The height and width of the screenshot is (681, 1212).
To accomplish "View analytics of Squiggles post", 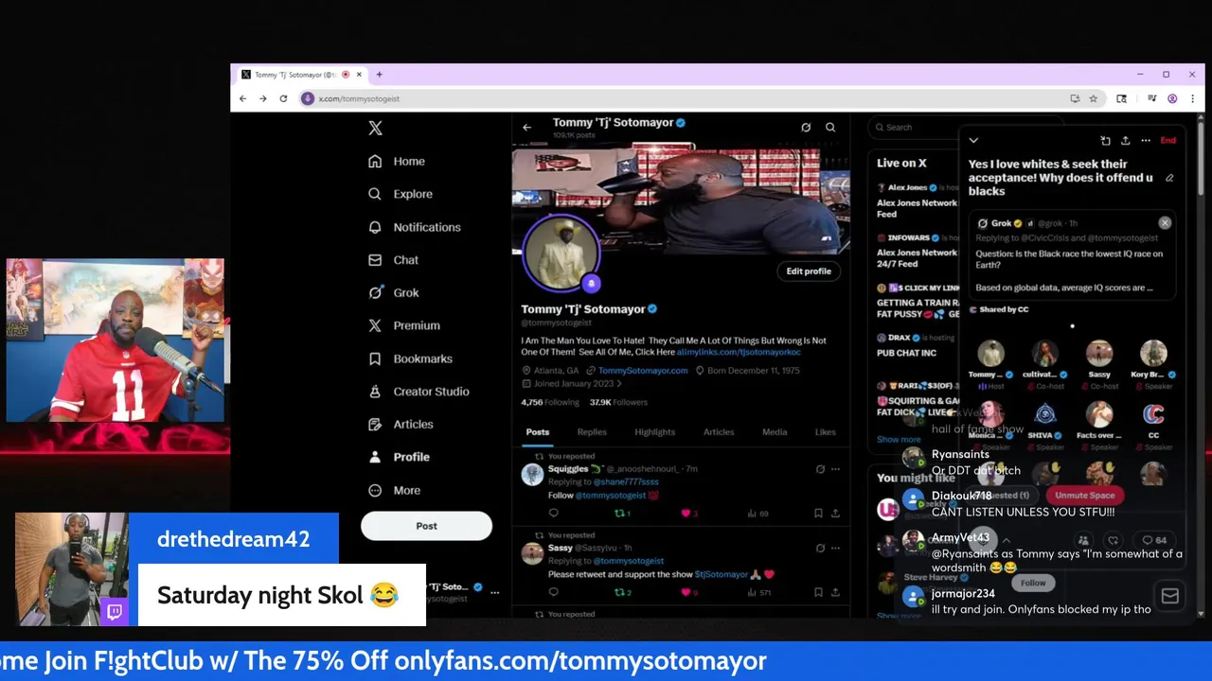I will point(757,514).
